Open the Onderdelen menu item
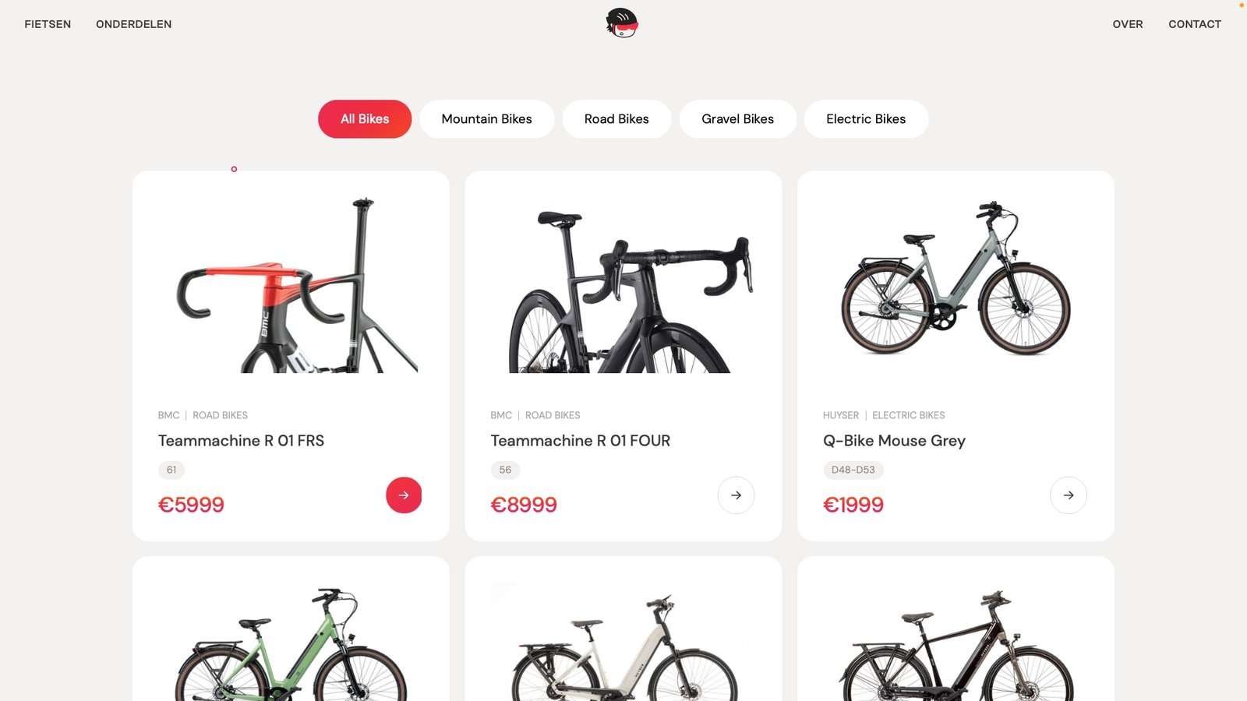 tap(133, 24)
